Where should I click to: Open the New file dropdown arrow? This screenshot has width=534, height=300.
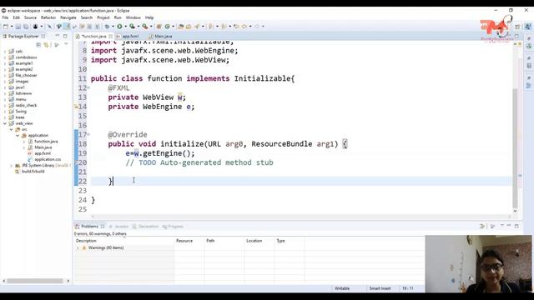click(x=12, y=27)
